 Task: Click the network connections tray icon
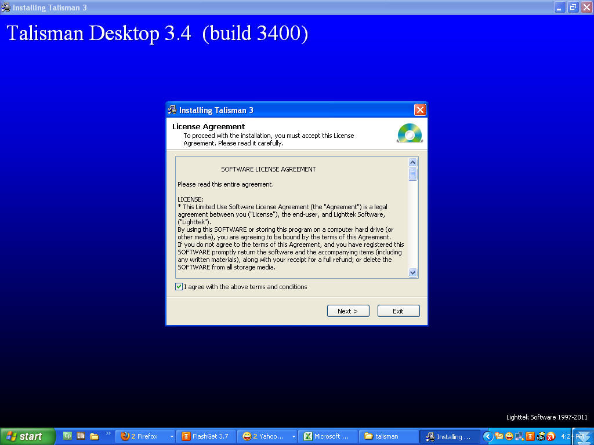pyautogui.click(x=519, y=436)
